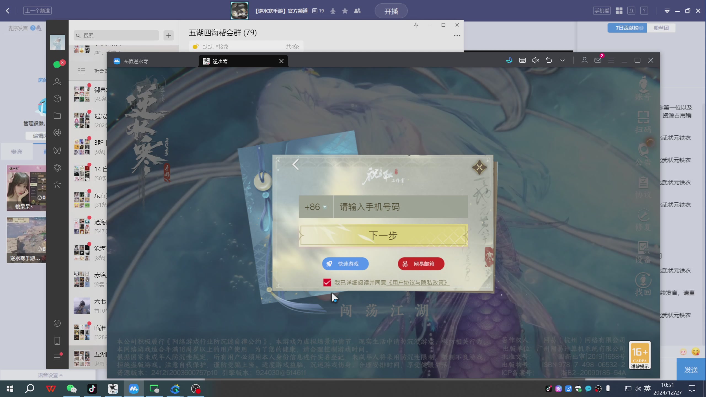Image resolution: width=706 pixels, height=397 pixels.
Task: Click the undo arrow in emulator toolbar
Action: 549,60
